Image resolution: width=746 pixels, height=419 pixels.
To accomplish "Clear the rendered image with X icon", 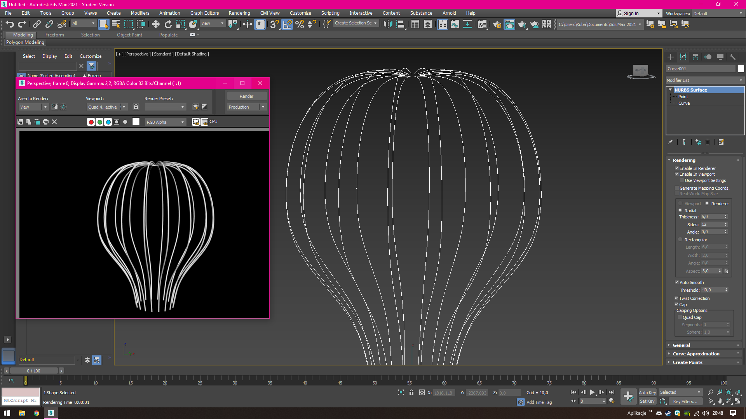I will coord(54,122).
